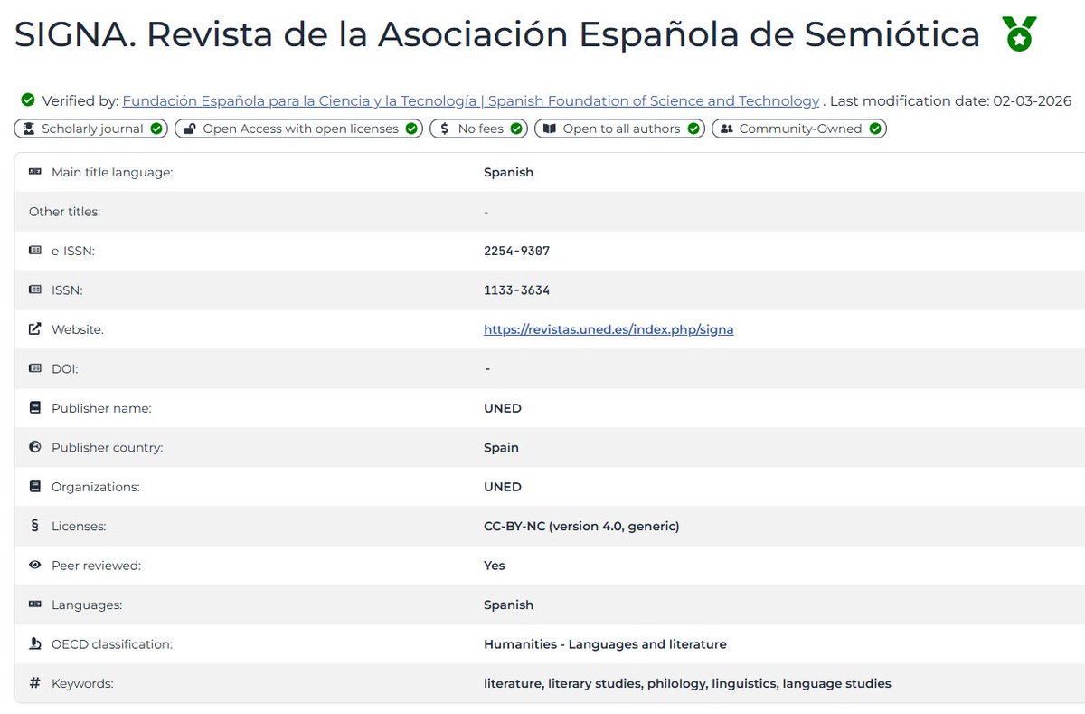Click the barcode icon beside 'DOI'
Image resolution: width=1085 pixels, height=714 pixels.
pos(35,368)
